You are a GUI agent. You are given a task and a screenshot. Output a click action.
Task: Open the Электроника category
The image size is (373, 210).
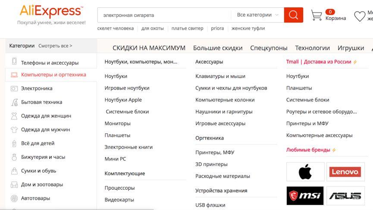[37, 89]
